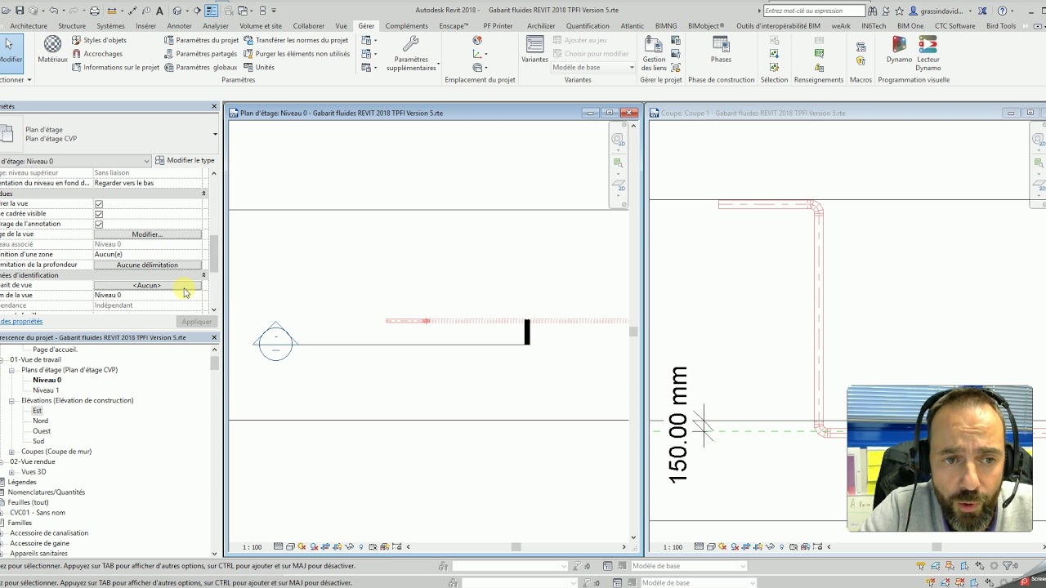
Task: Close the Properties panel
Action: click(x=214, y=106)
